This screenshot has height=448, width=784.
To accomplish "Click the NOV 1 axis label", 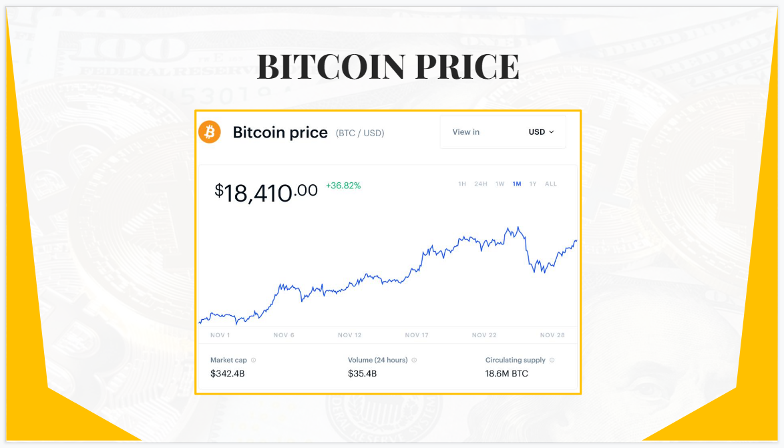I will [x=220, y=334].
